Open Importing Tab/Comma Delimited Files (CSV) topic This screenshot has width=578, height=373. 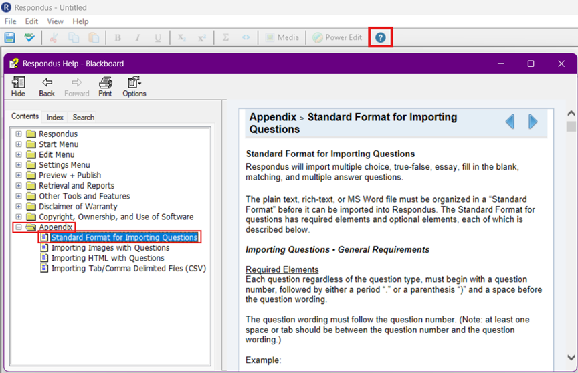tap(128, 269)
